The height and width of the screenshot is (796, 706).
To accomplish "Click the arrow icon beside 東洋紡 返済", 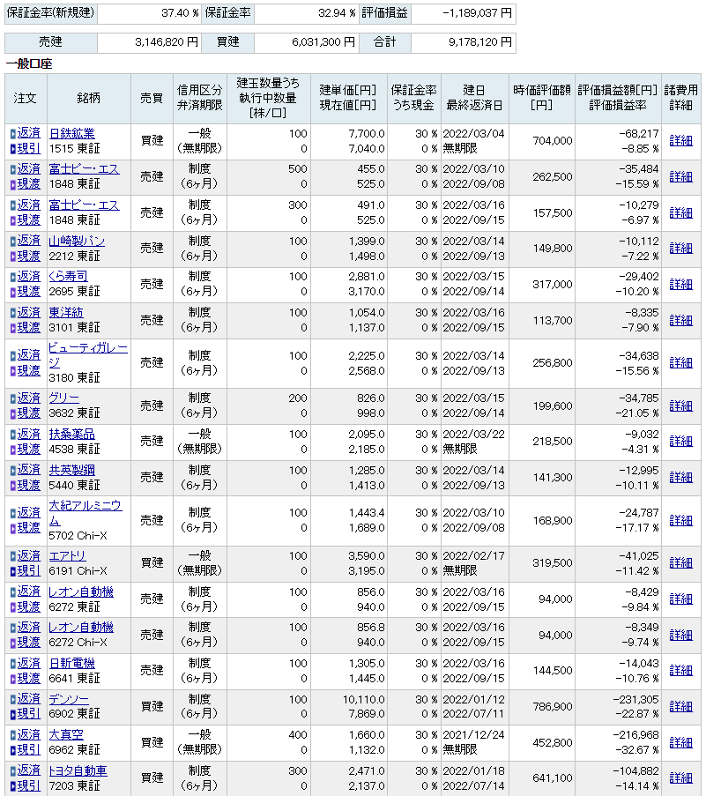I will click(x=12, y=312).
